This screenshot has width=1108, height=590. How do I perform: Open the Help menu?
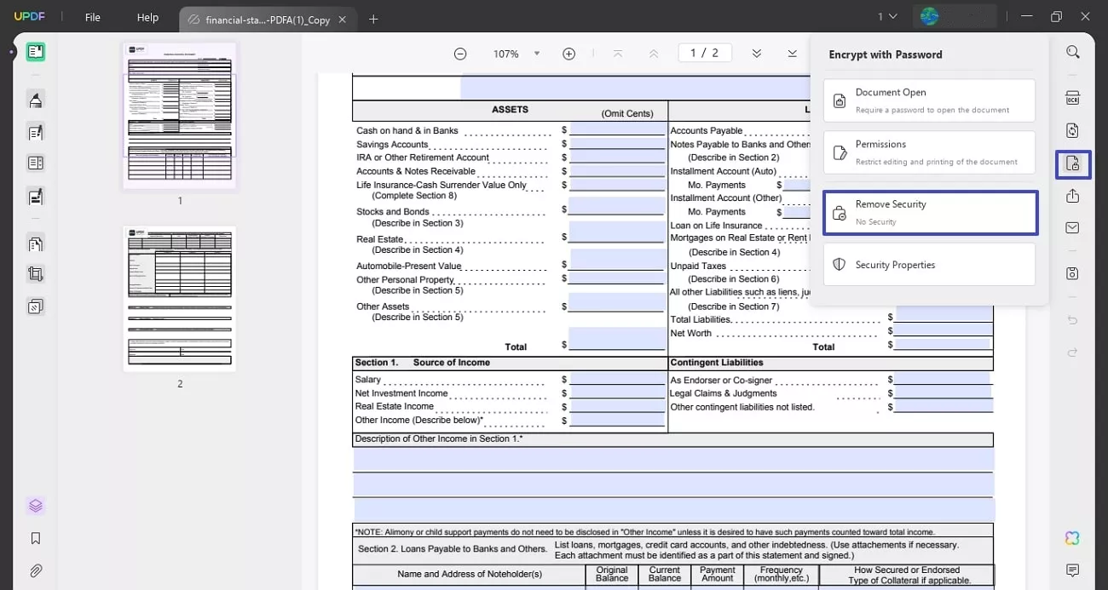[x=147, y=17]
